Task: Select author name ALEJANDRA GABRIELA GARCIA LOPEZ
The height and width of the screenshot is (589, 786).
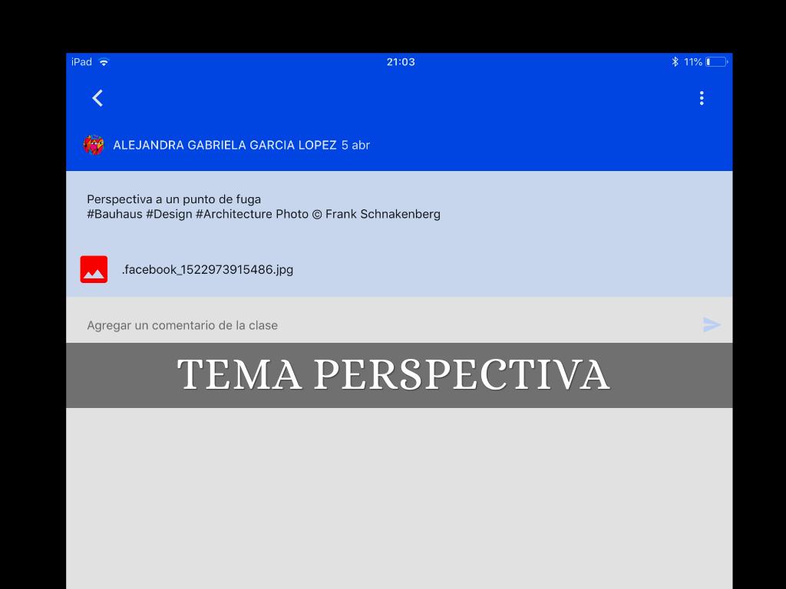Action: tap(224, 145)
